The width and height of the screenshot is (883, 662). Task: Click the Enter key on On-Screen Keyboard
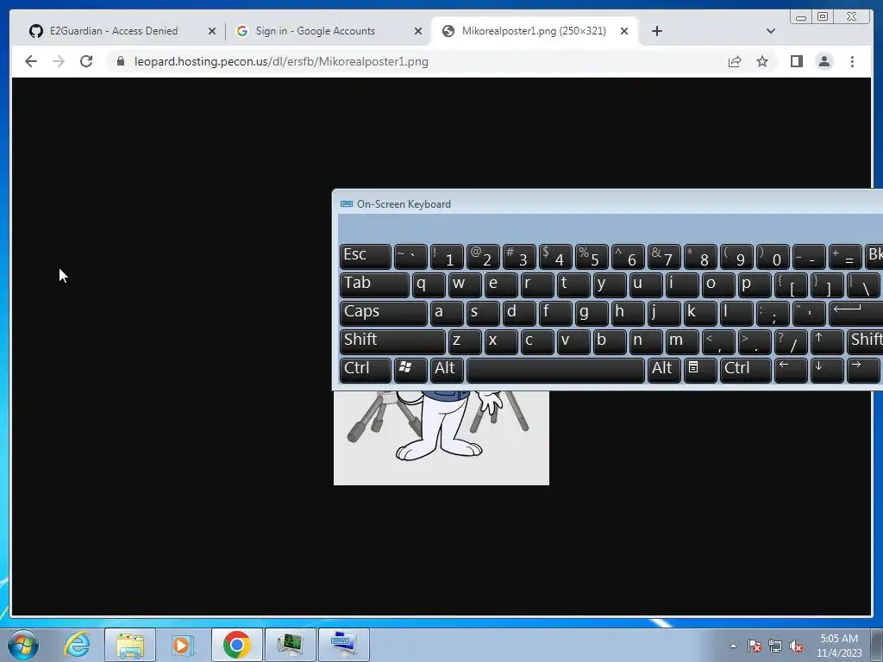pyautogui.click(x=856, y=313)
